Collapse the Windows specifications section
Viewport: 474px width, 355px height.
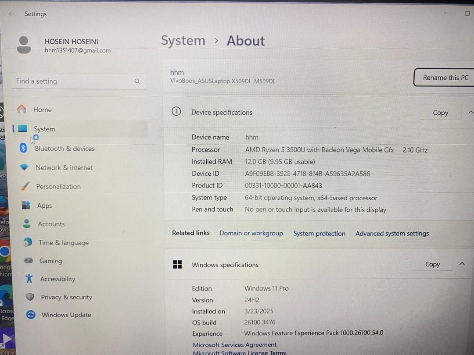pyautogui.click(x=462, y=263)
